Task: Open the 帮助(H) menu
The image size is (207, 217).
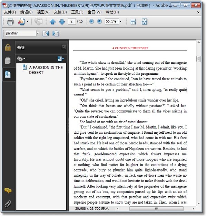Action: pos(112,12)
